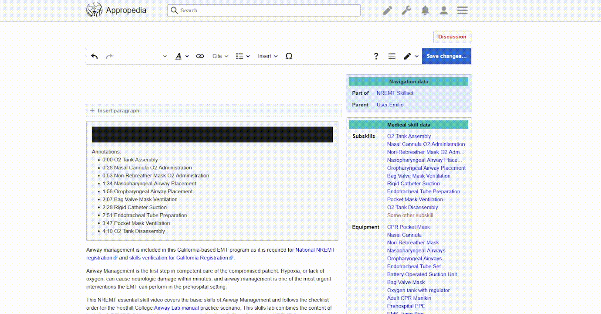Click the Save changes button

[x=446, y=56]
